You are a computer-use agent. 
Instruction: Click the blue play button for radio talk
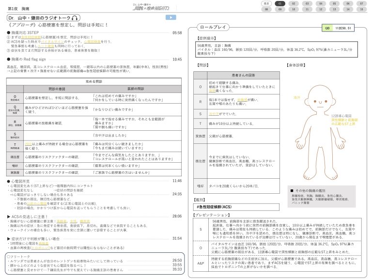pos(170,17)
